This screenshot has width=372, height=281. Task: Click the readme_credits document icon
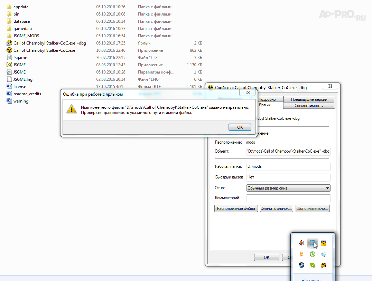coord(9,94)
